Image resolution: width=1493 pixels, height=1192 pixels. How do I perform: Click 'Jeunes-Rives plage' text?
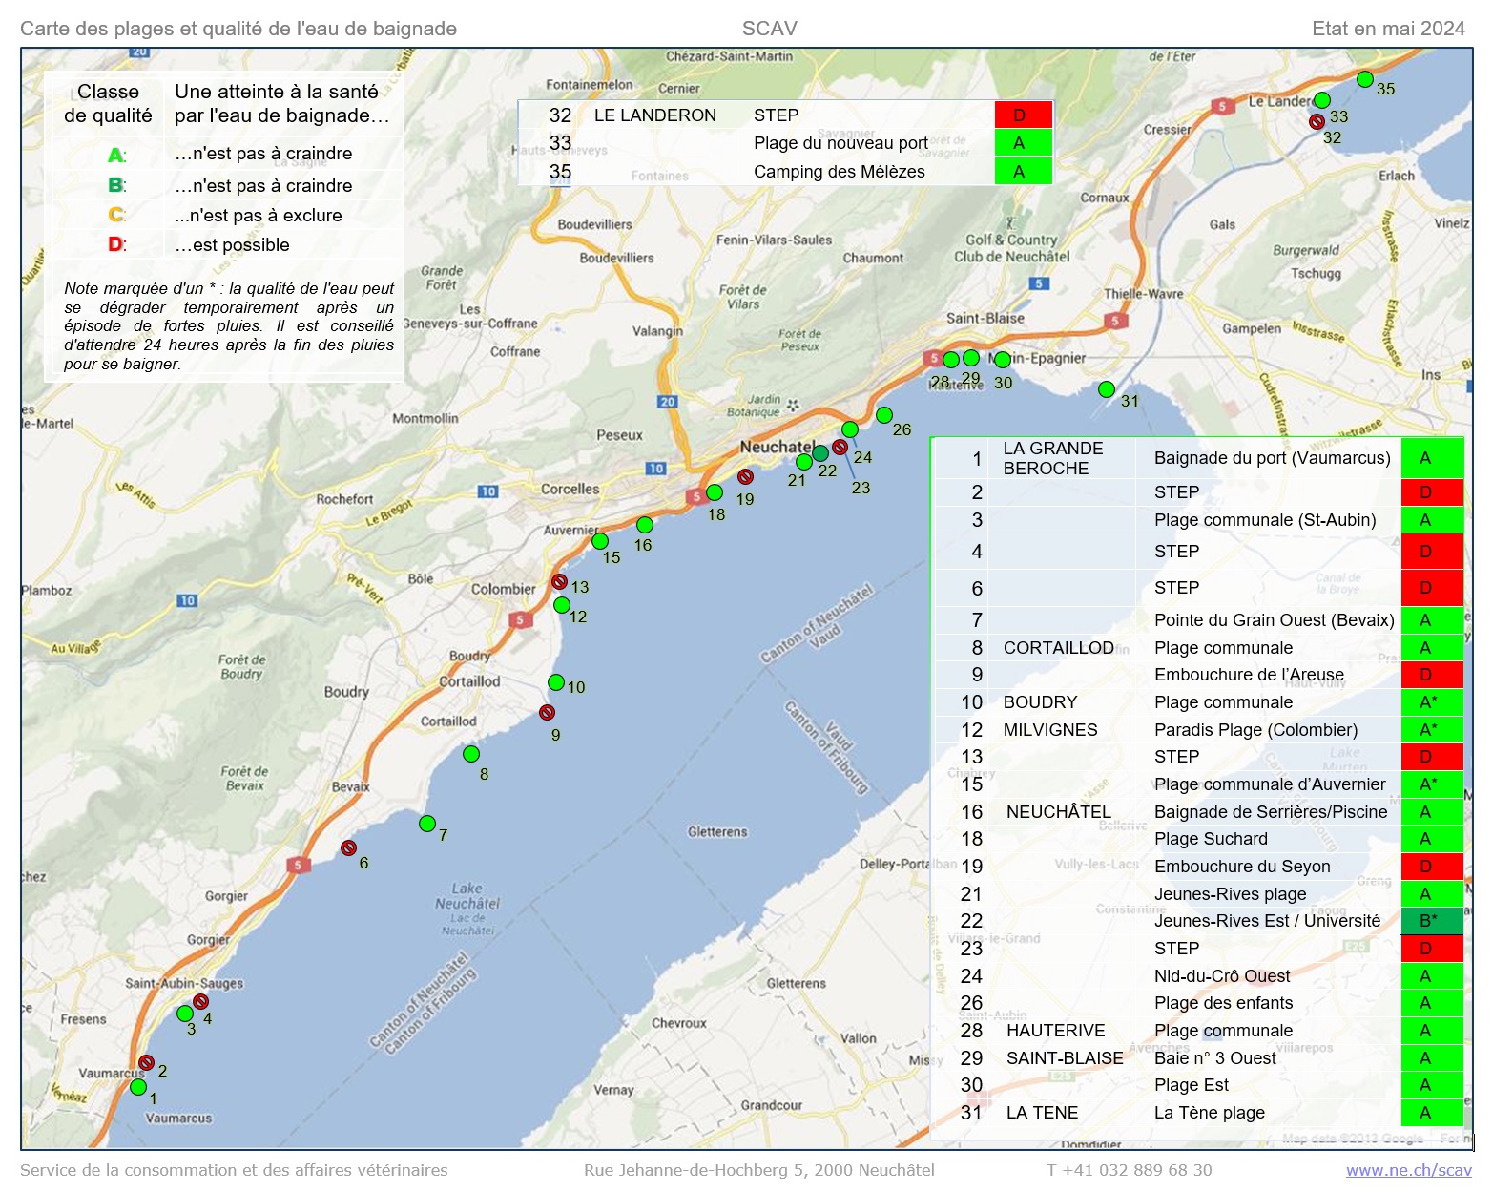pyautogui.click(x=1231, y=894)
